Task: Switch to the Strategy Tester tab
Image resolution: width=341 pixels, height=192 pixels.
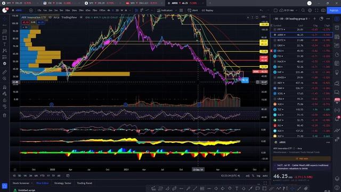Action: click(x=63, y=183)
